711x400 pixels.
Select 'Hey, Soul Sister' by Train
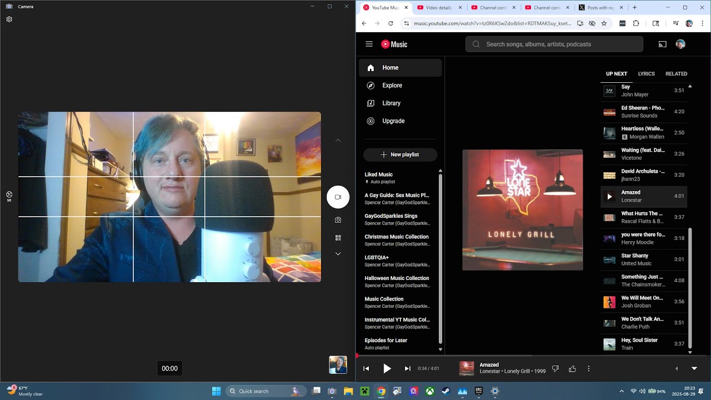click(644, 344)
